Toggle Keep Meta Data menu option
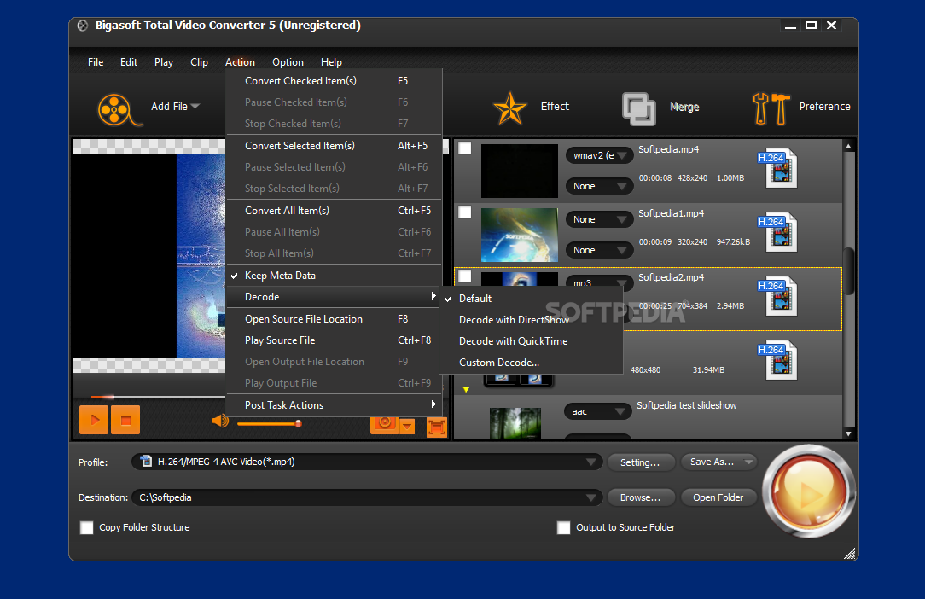The image size is (925, 599). [334, 276]
